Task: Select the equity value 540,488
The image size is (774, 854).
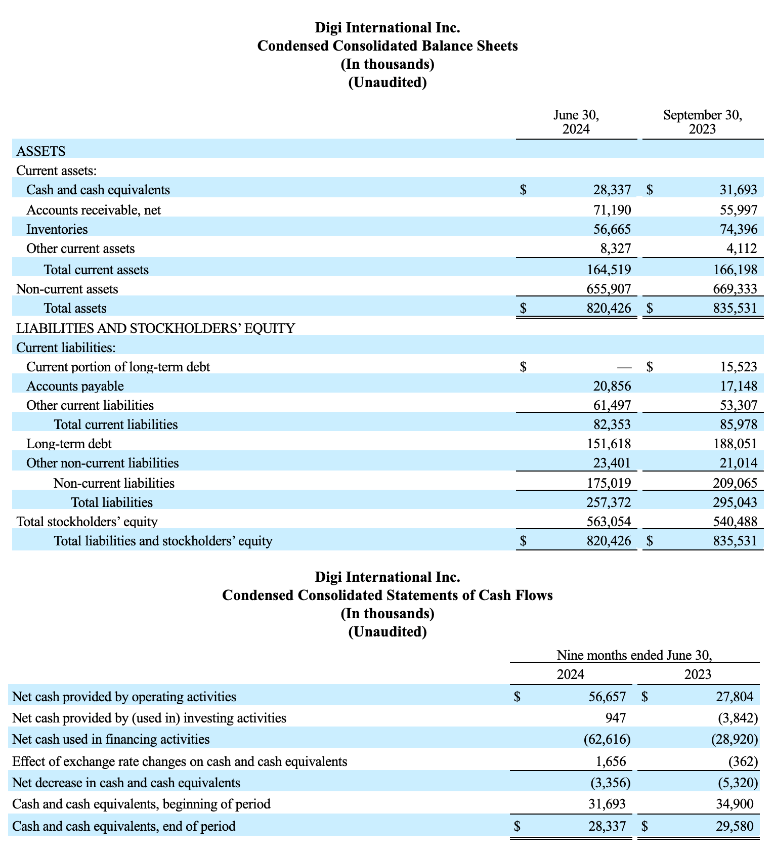Action: [x=735, y=522]
